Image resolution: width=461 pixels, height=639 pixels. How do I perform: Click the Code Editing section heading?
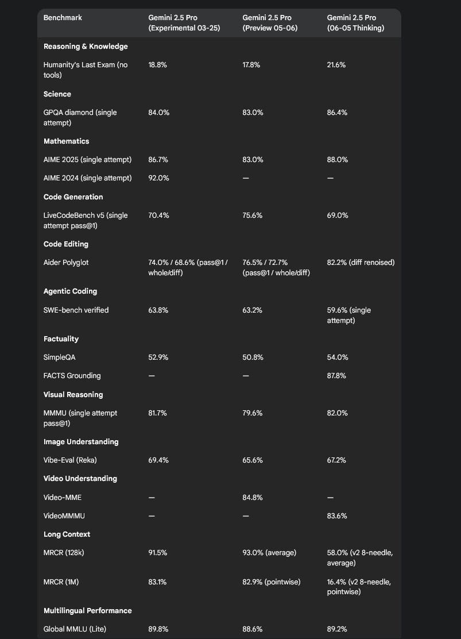(66, 244)
